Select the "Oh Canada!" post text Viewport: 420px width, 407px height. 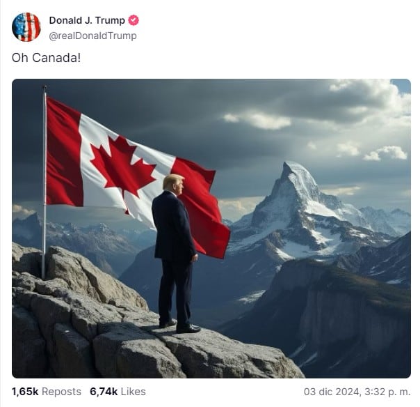(46, 57)
